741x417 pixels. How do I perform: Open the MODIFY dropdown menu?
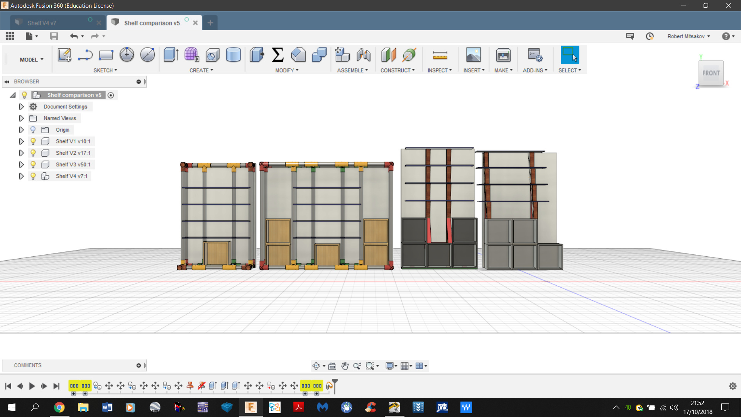click(x=287, y=70)
